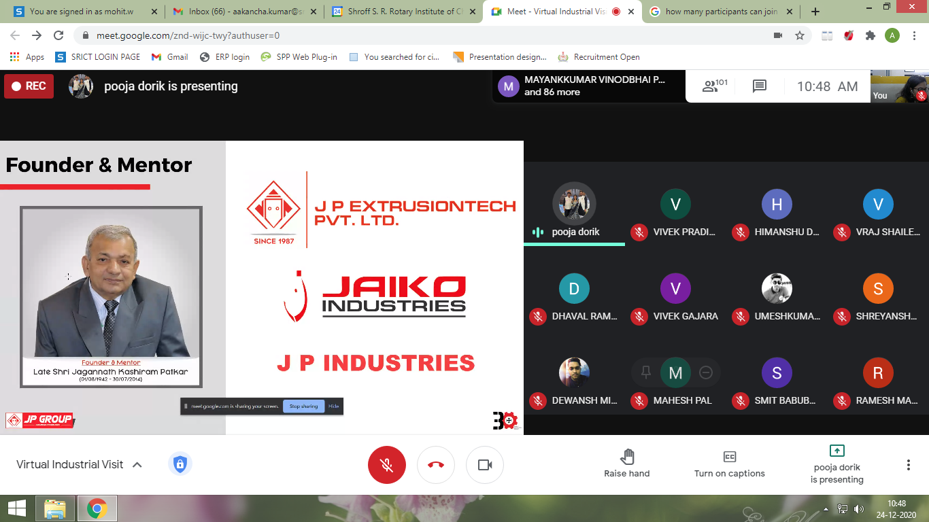Click the blue lock host controls icon
The image size is (929, 522).
(x=180, y=464)
